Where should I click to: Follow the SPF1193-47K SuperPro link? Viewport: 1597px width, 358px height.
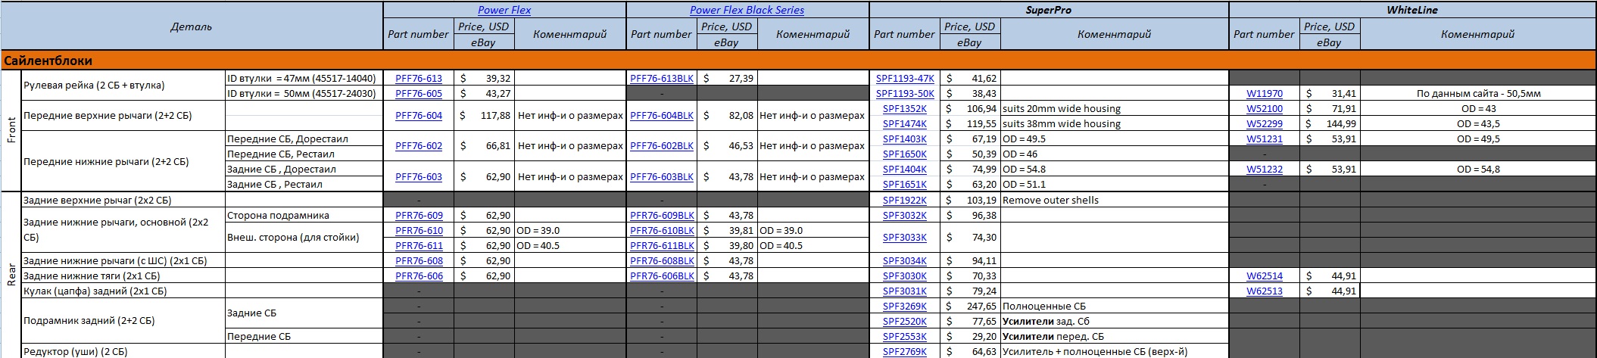tap(904, 78)
